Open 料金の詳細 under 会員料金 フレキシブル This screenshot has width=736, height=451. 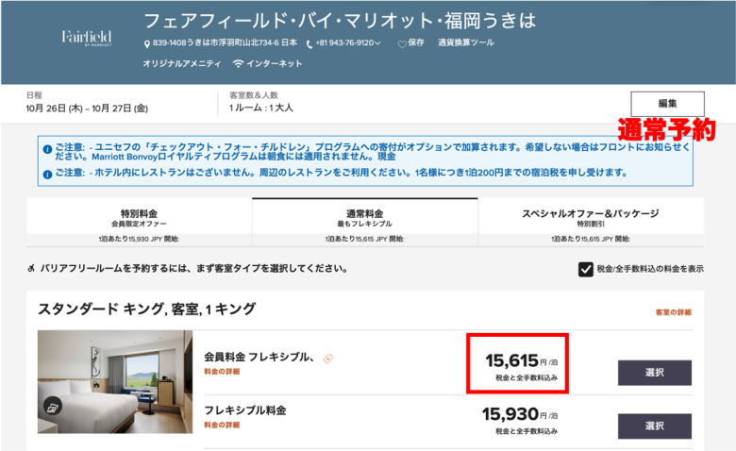tap(222, 371)
